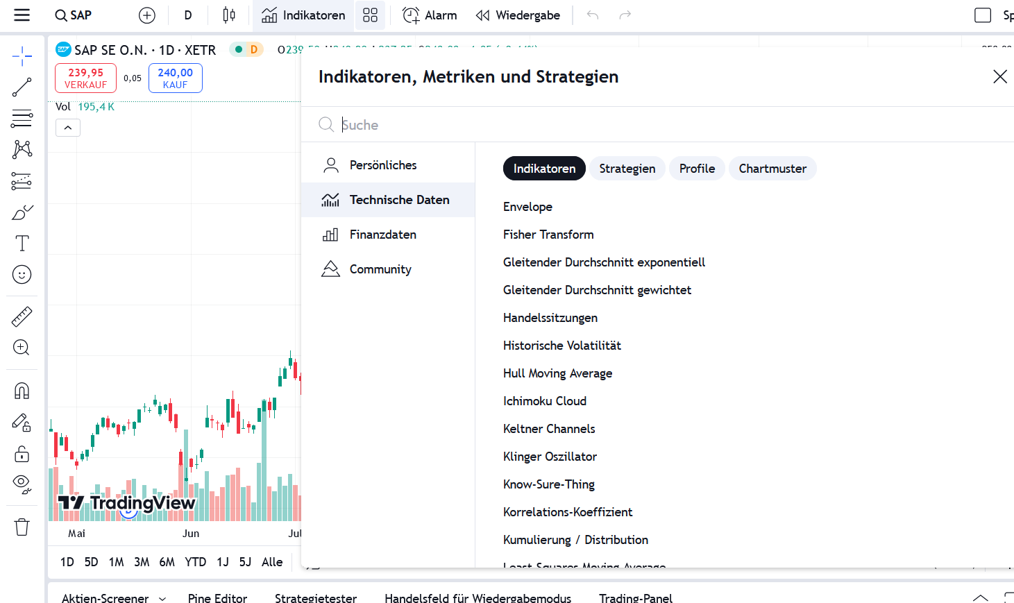
Task: Activate the zoom-in tool
Action: tap(22, 348)
